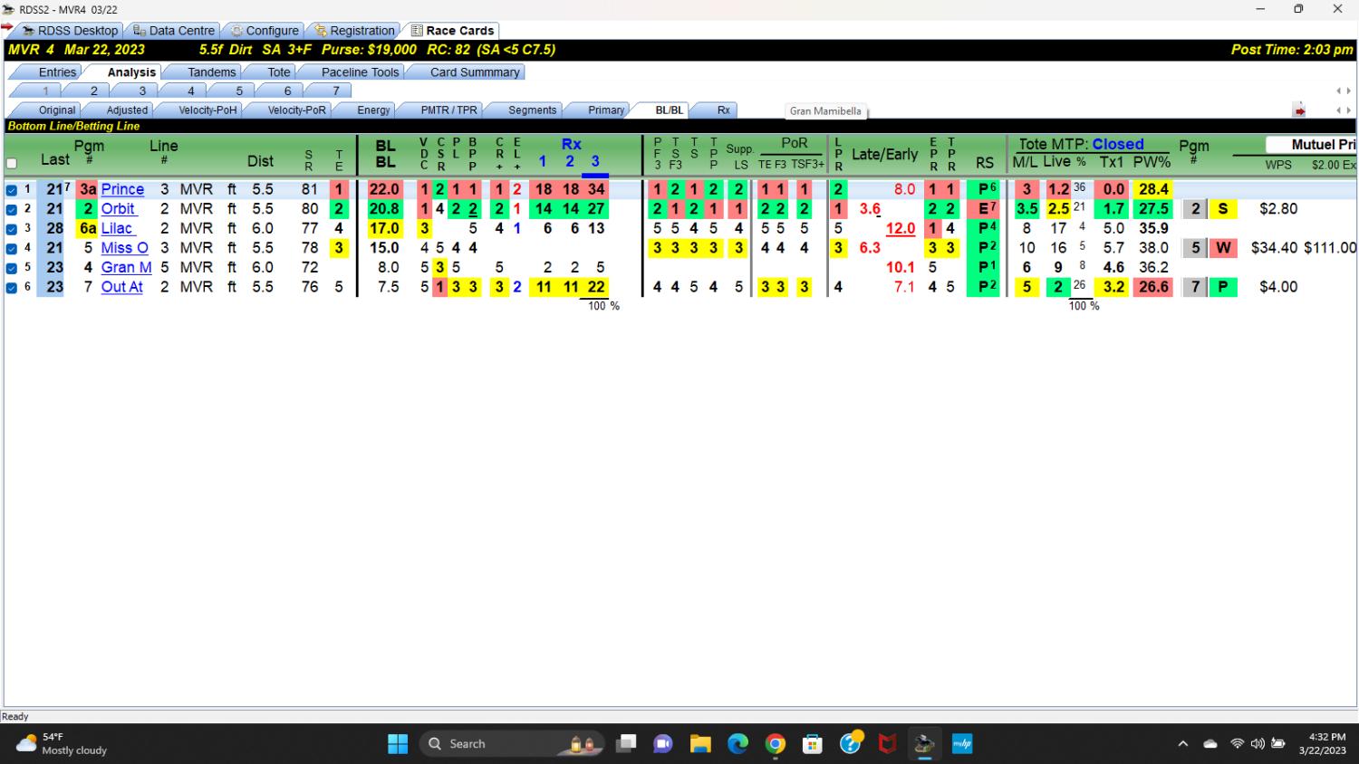Select the Rx column 3 header
Screen dimensions: 1359x764
point(595,161)
